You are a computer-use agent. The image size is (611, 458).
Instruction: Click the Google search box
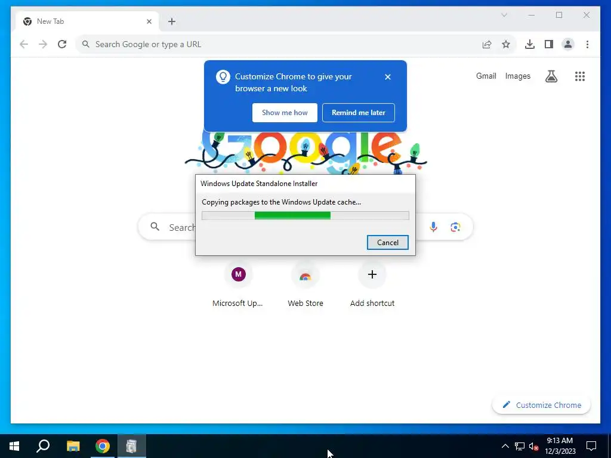(x=305, y=227)
